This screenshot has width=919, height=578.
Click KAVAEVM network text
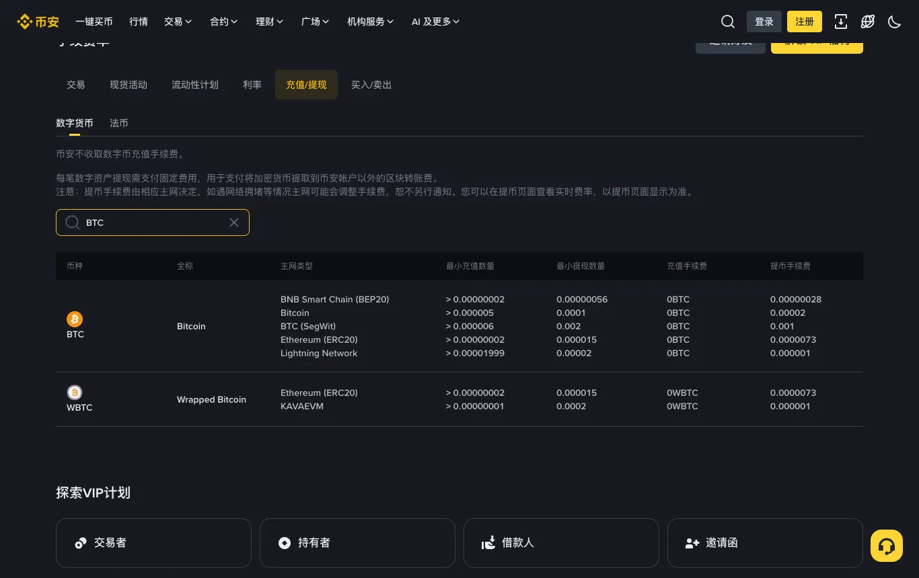(302, 406)
